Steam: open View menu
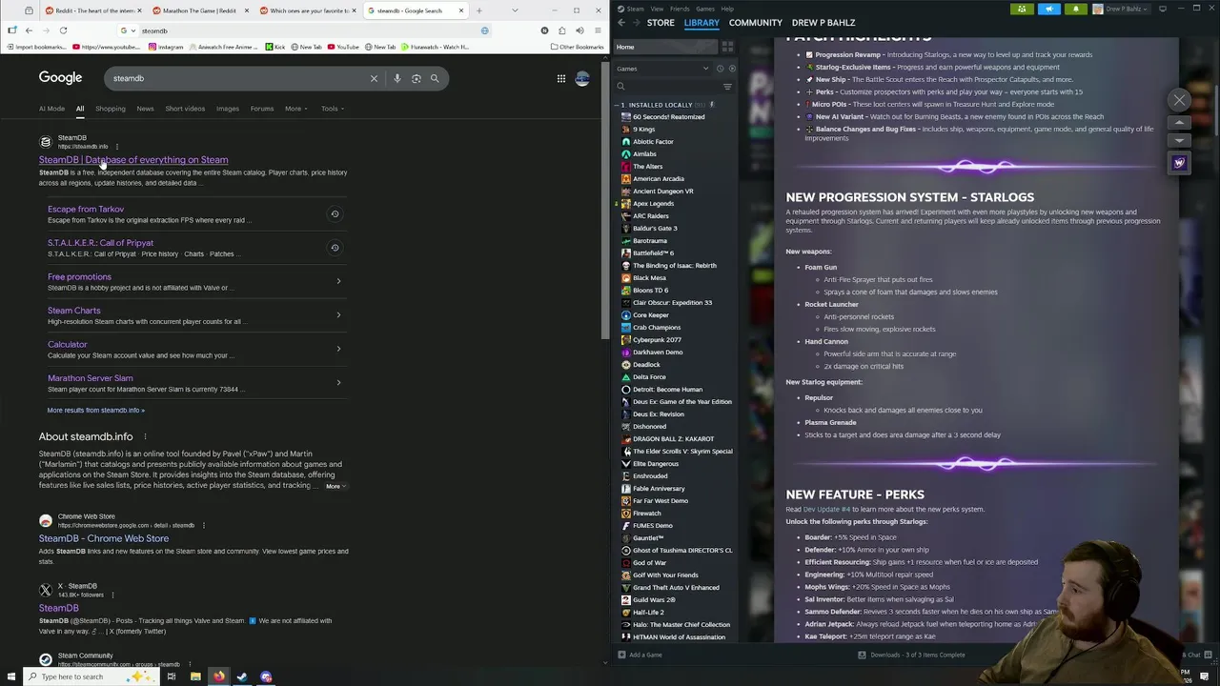Screen dimensions: 1220x686 [x=657, y=9]
